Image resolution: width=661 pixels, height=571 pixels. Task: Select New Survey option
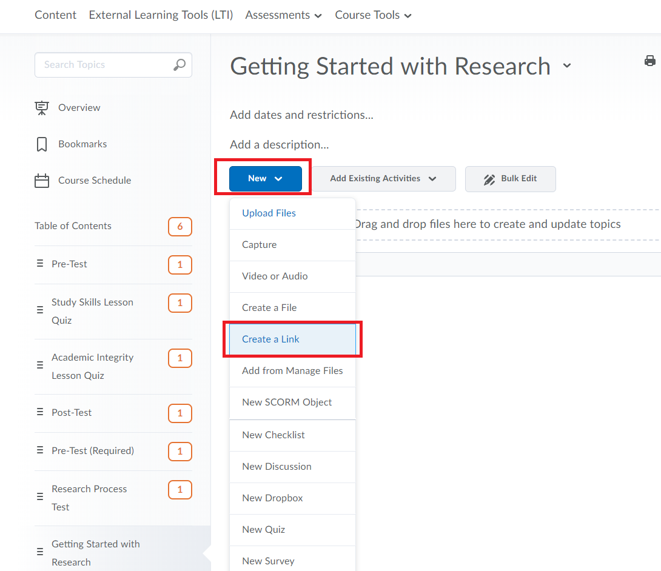[x=292, y=559]
